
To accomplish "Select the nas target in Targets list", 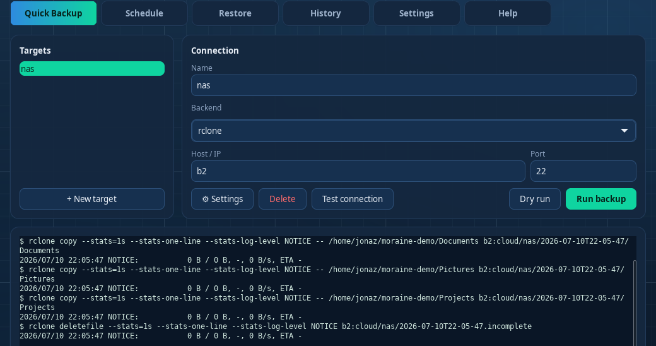I will click(92, 69).
